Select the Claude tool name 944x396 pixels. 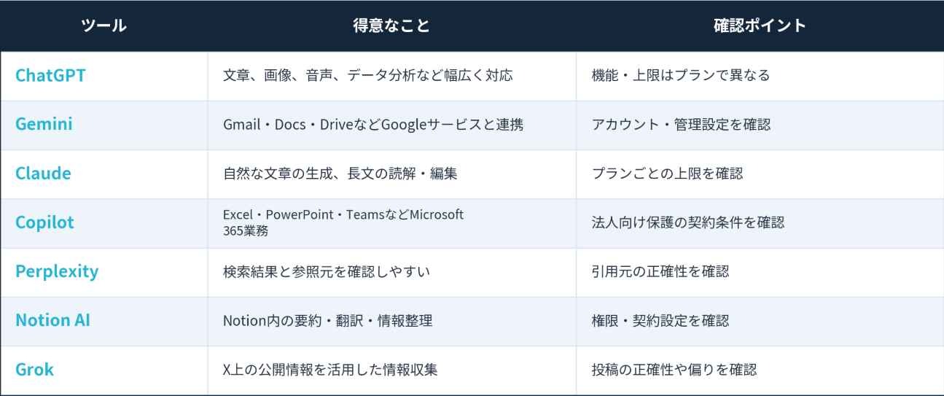(43, 174)
